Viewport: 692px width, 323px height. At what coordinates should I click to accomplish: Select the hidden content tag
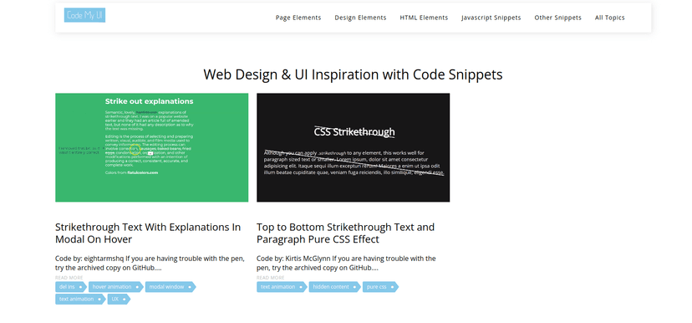pos(334,287)
